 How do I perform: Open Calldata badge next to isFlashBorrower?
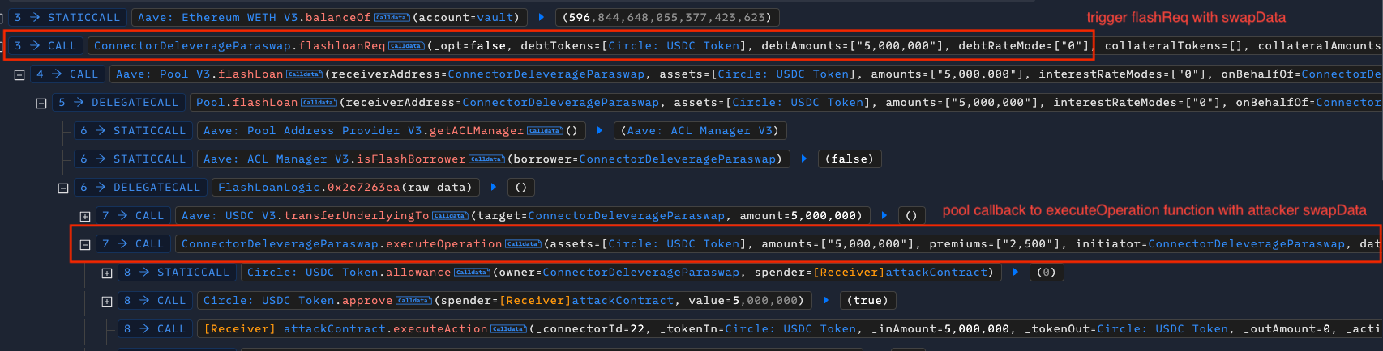pyautogui.click(x=486, y=159)
